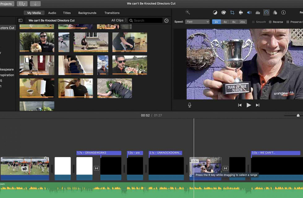Viewport: 303px width, 198px height.
Task: Click the timeline zoom slider
Action: [x=298, y=115]
